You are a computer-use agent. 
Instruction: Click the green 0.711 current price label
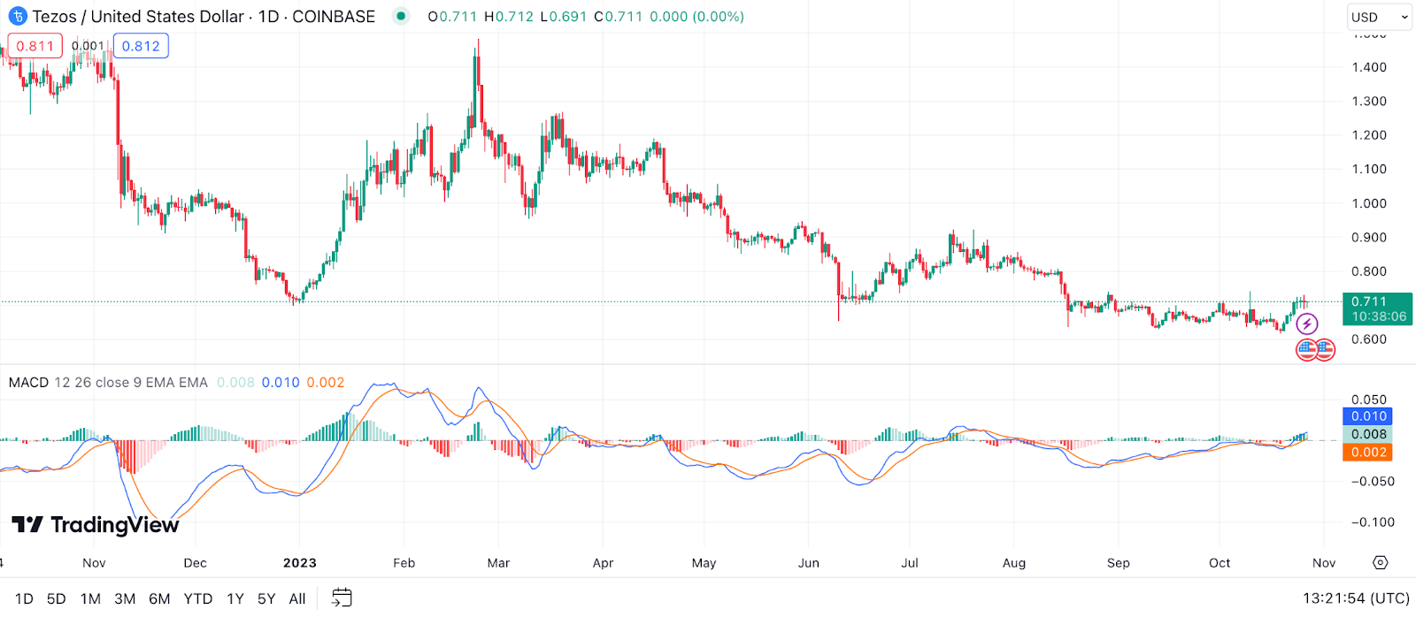point(1377,308)
